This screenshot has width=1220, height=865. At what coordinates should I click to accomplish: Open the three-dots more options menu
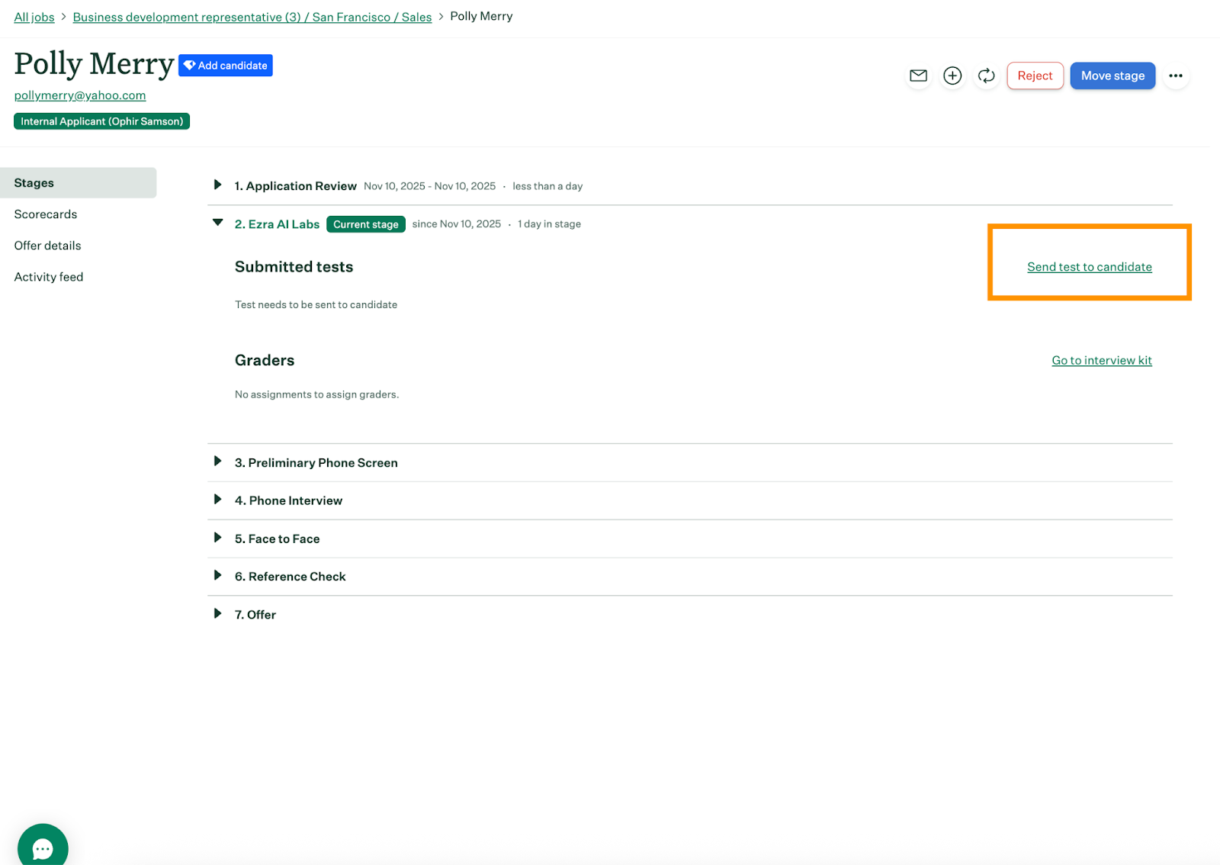pos(1175,76)
